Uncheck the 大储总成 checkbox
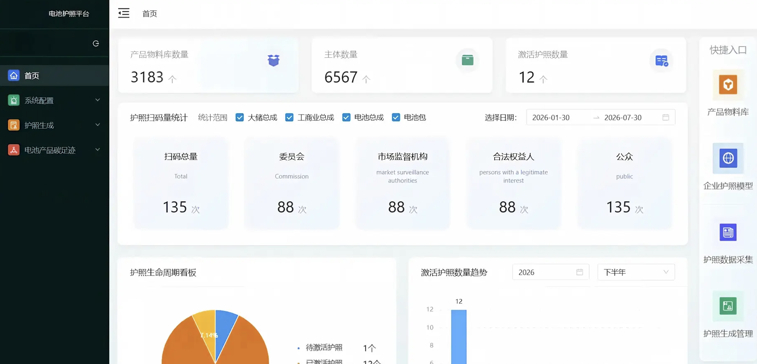Viewport: 757px width, 364px height. pos(240,118)
